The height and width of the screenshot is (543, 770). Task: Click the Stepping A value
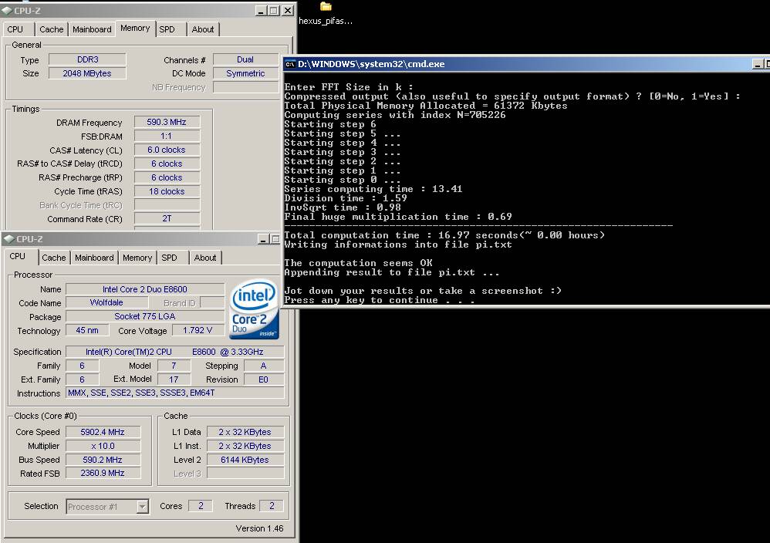click(x=264, y=366)
